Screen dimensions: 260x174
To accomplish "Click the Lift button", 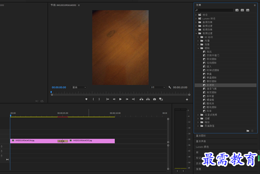I will tap(141, 99).
